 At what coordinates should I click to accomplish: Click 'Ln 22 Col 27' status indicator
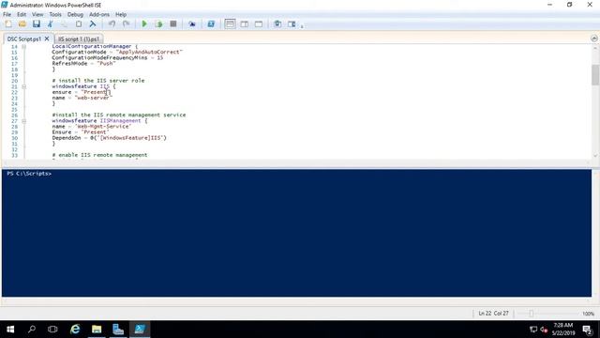493,314
